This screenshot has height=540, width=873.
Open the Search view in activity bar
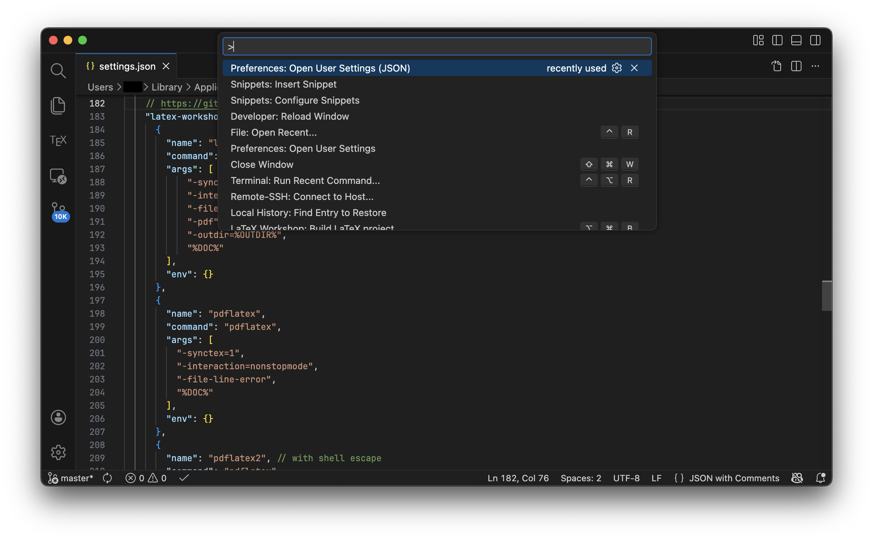point(58,70)
